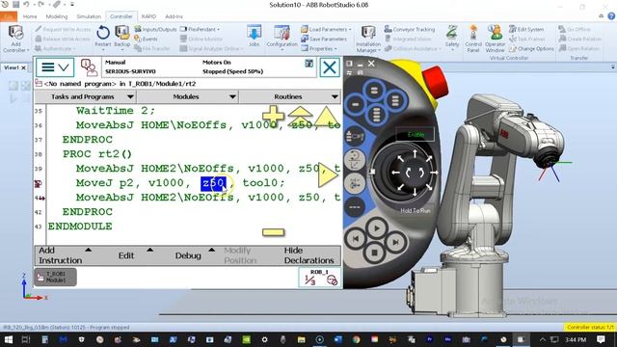Toggle linear/reorient motion mode key
Viewport: 617px width, 347px height.
[x=355, y=161]
